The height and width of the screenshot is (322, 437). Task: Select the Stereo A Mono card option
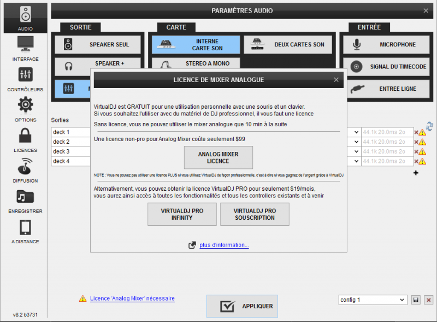[x=196, y=63]
